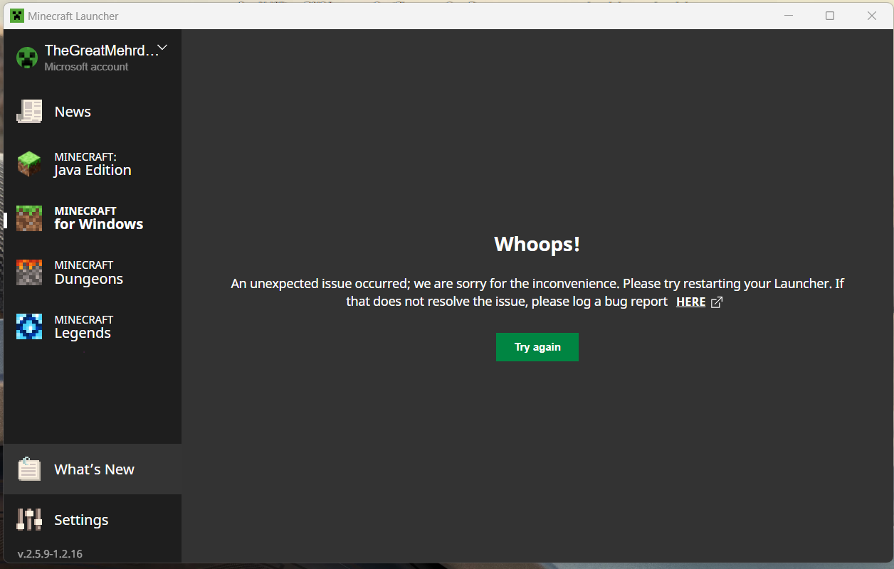The image size is (894, 569).
Task: Click the Whoops! error heading
Action: tap(537, 244)
